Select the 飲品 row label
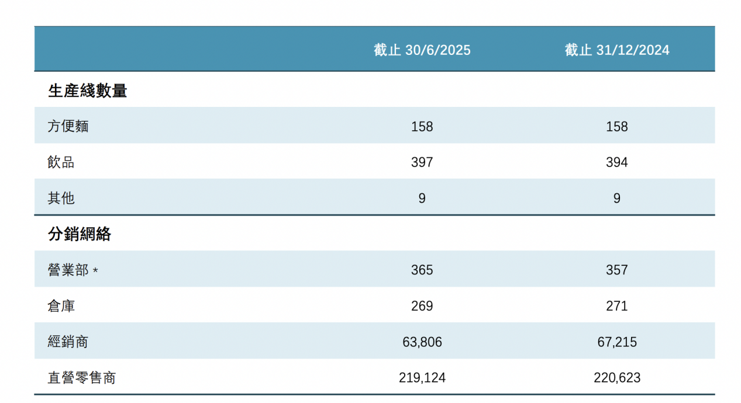This screenshot has width=741, height=403. click(61, 162)
